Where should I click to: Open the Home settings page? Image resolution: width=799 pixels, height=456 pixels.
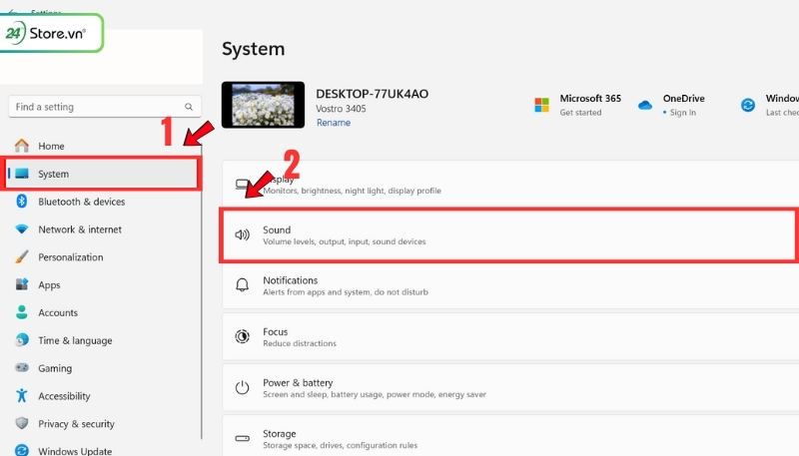pos(104,146)
